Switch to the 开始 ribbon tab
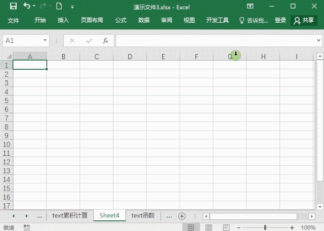Image resolution: width=324 pixels, height=231 pixels. click(40, 20)
